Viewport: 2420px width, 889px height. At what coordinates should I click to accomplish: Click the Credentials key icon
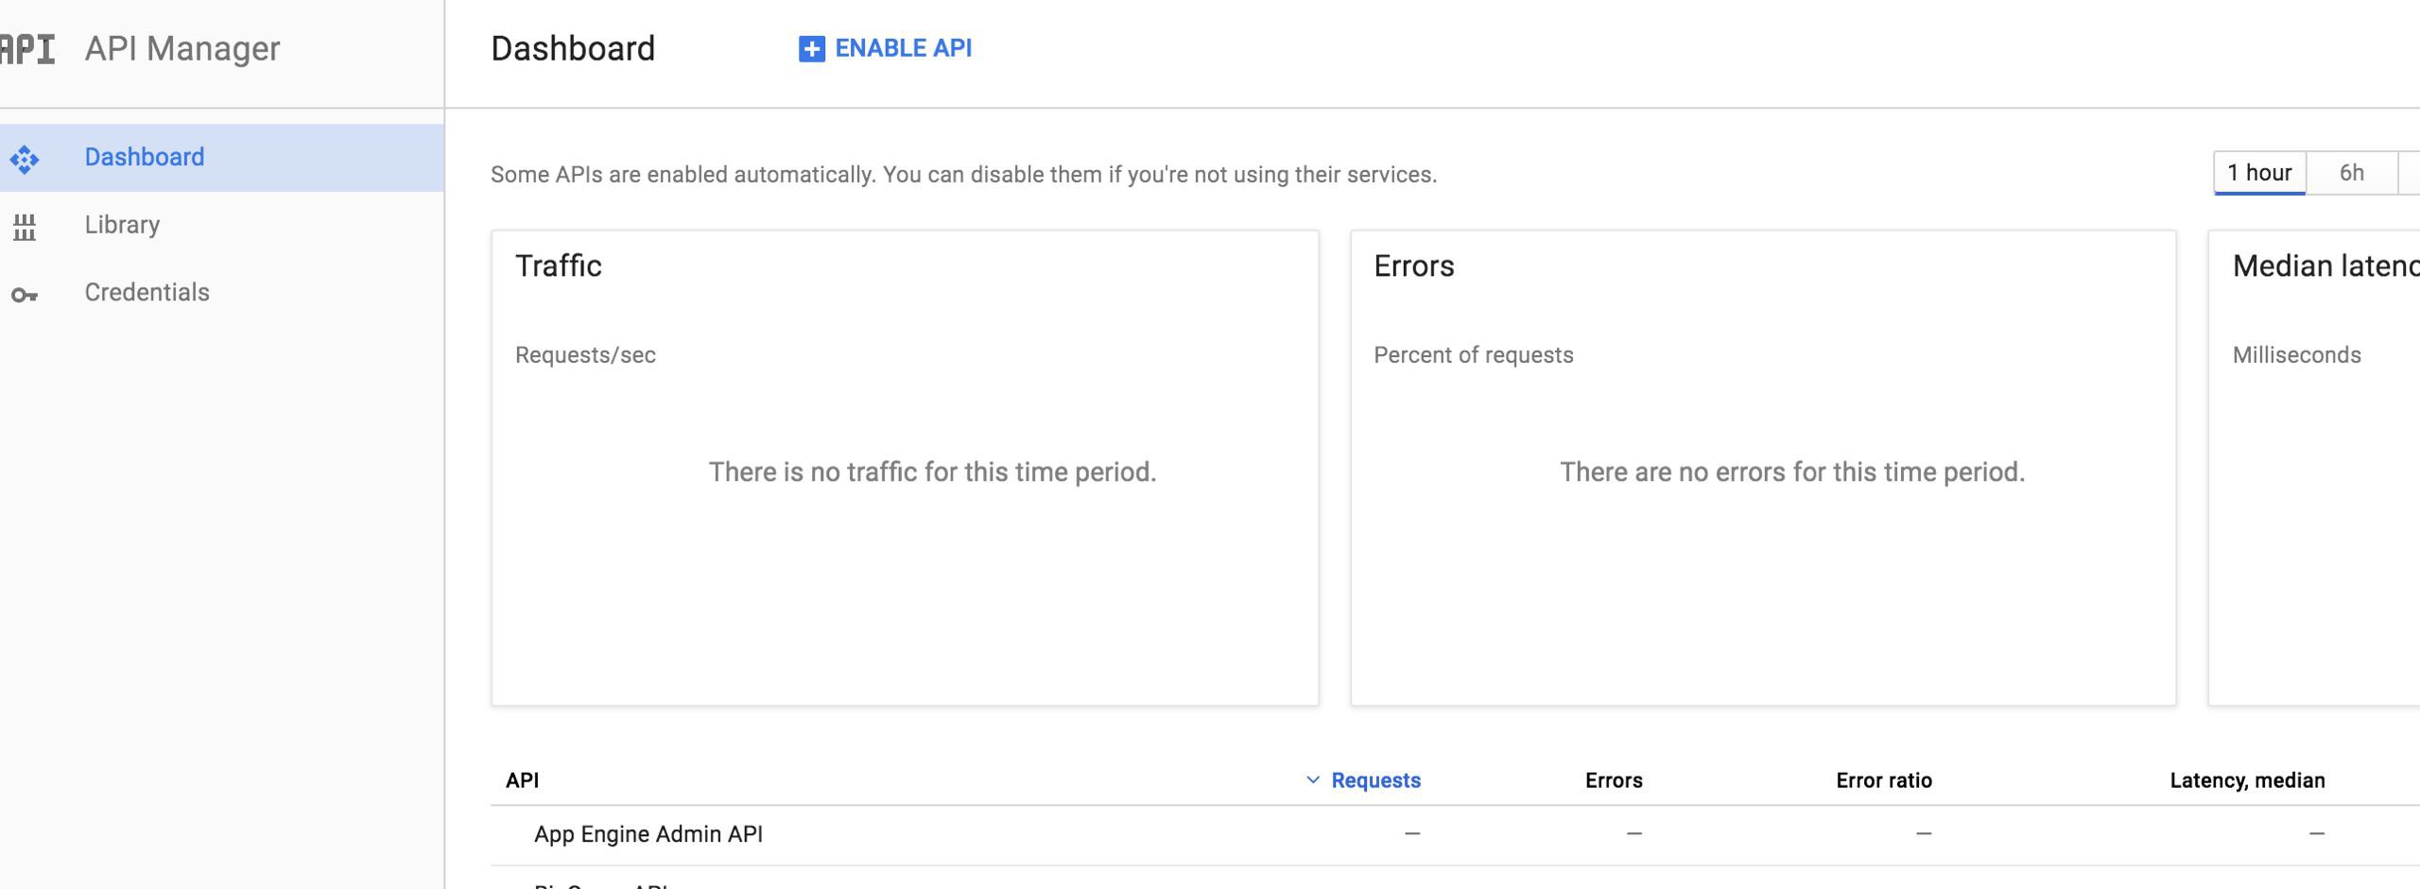25,296
